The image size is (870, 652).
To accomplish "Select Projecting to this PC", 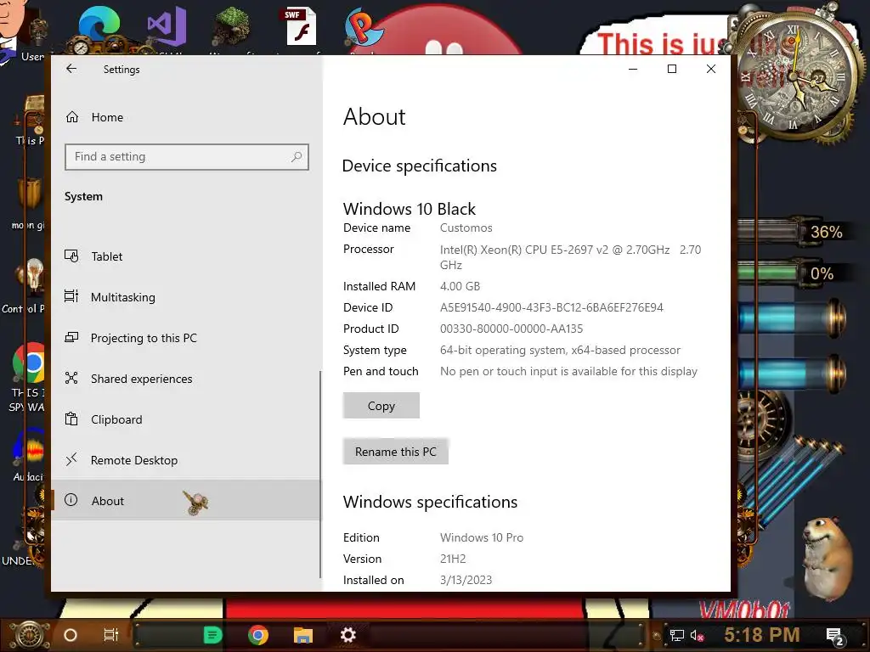I will pos(186,338).
